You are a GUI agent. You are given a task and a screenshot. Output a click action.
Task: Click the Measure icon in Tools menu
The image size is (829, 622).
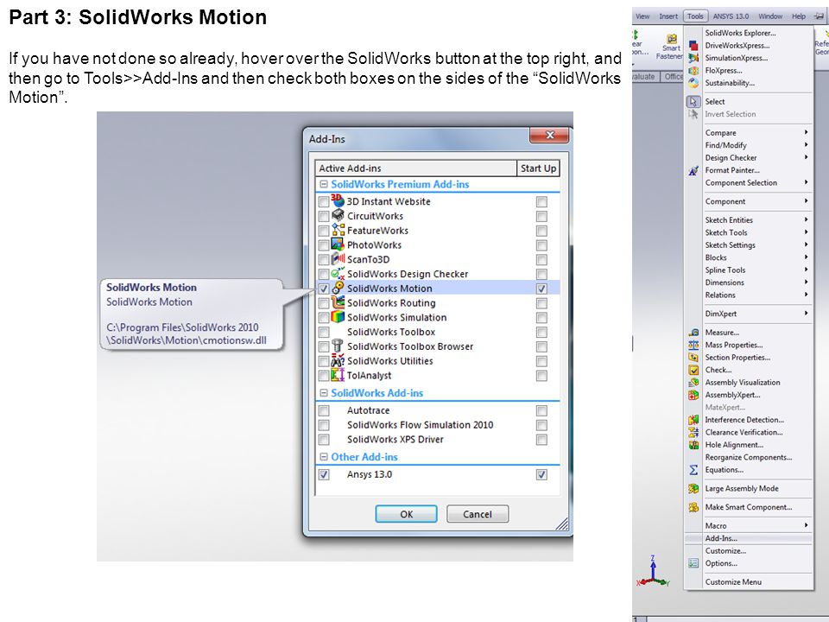pos(693,332)
